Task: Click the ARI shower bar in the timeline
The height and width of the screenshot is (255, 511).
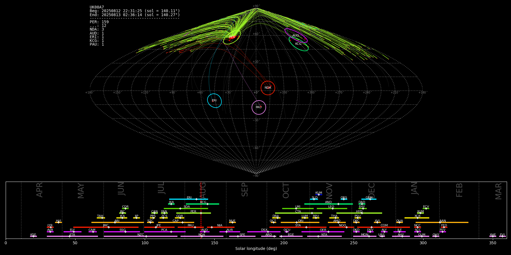Action: coord(118,222)
